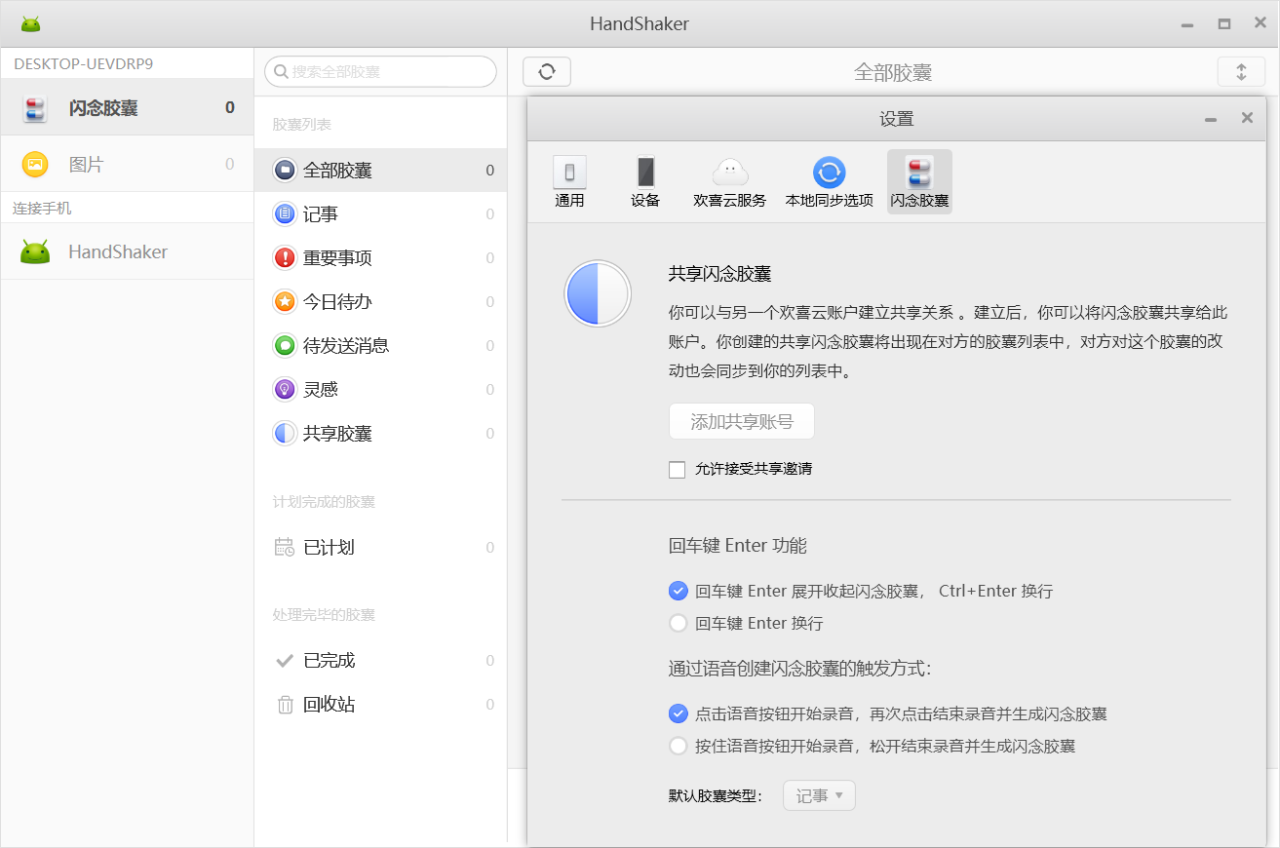Viewport: 1280px width, 848px height.
Task: Maximize the HandShaker main window
Action: (1223, 24)
